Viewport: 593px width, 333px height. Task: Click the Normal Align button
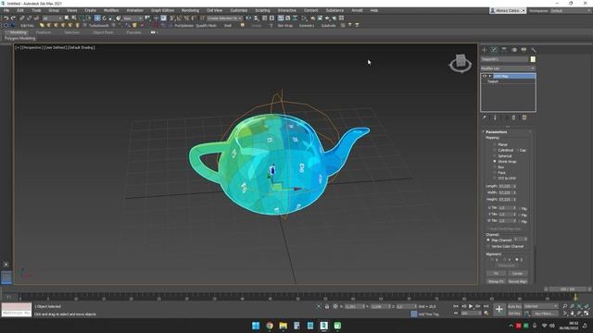point(517,281)
